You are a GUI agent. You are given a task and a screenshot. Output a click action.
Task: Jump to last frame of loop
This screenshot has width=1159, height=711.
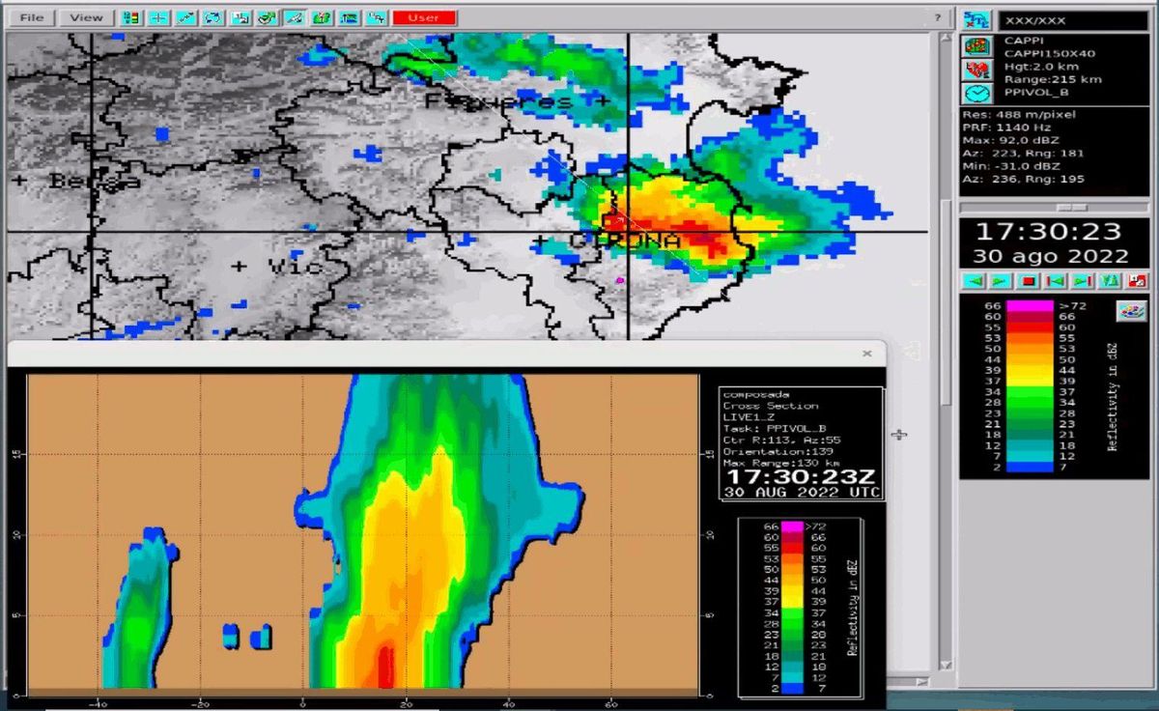(1083, 281)
